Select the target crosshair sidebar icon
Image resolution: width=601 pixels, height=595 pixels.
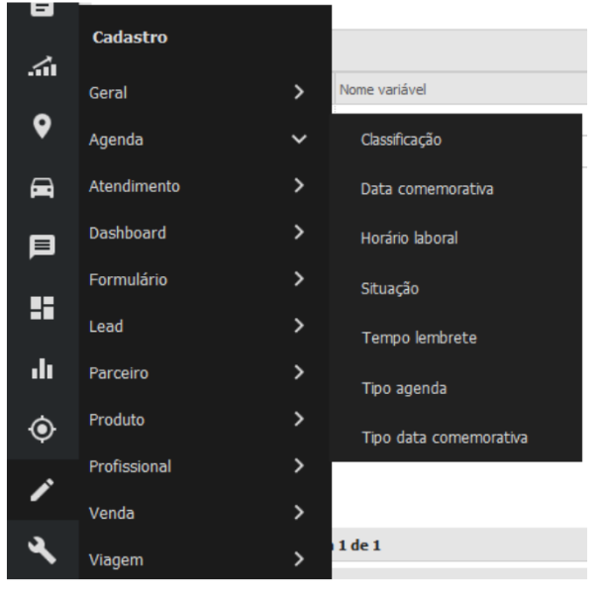click(x=43, y=428)
